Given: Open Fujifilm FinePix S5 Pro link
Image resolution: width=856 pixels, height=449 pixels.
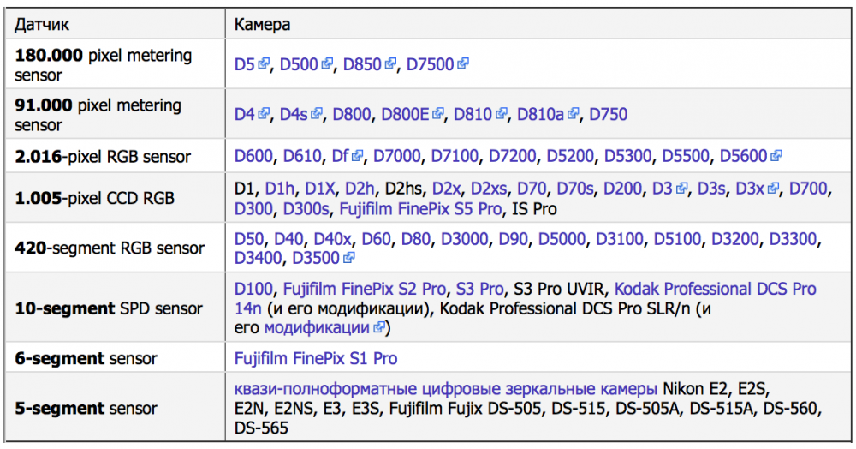Looking at the screenshot, I should coord(420,209).
